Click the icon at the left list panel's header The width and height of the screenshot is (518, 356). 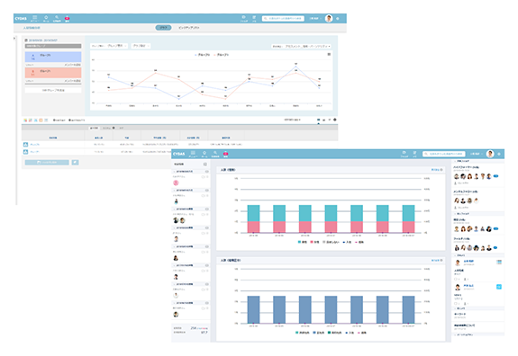[205, 165]
